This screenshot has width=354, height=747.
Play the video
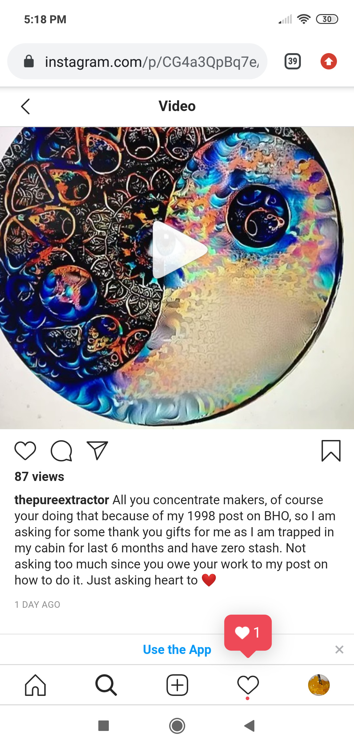[x=179, y=250]
